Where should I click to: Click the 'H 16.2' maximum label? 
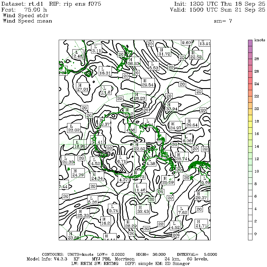pyautogui.click(x=106, y=221)
